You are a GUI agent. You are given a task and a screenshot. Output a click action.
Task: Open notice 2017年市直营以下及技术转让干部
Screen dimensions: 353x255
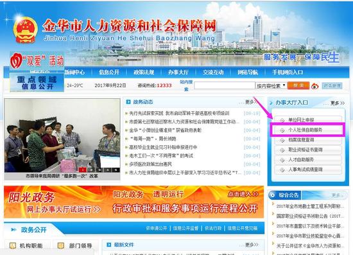coord(310,226)
